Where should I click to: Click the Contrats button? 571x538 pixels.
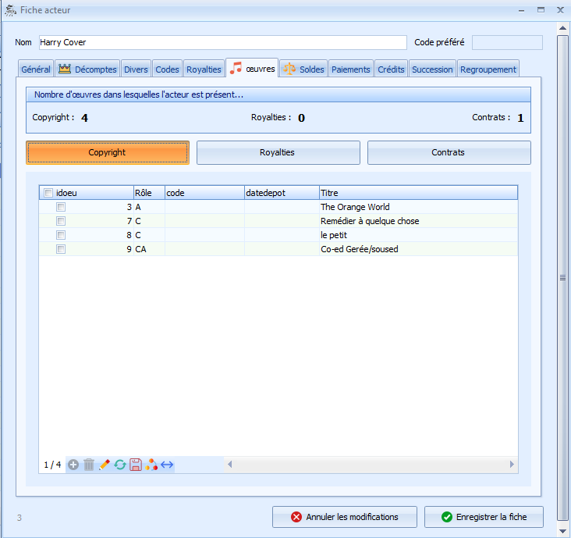click(x=449, y=152)
